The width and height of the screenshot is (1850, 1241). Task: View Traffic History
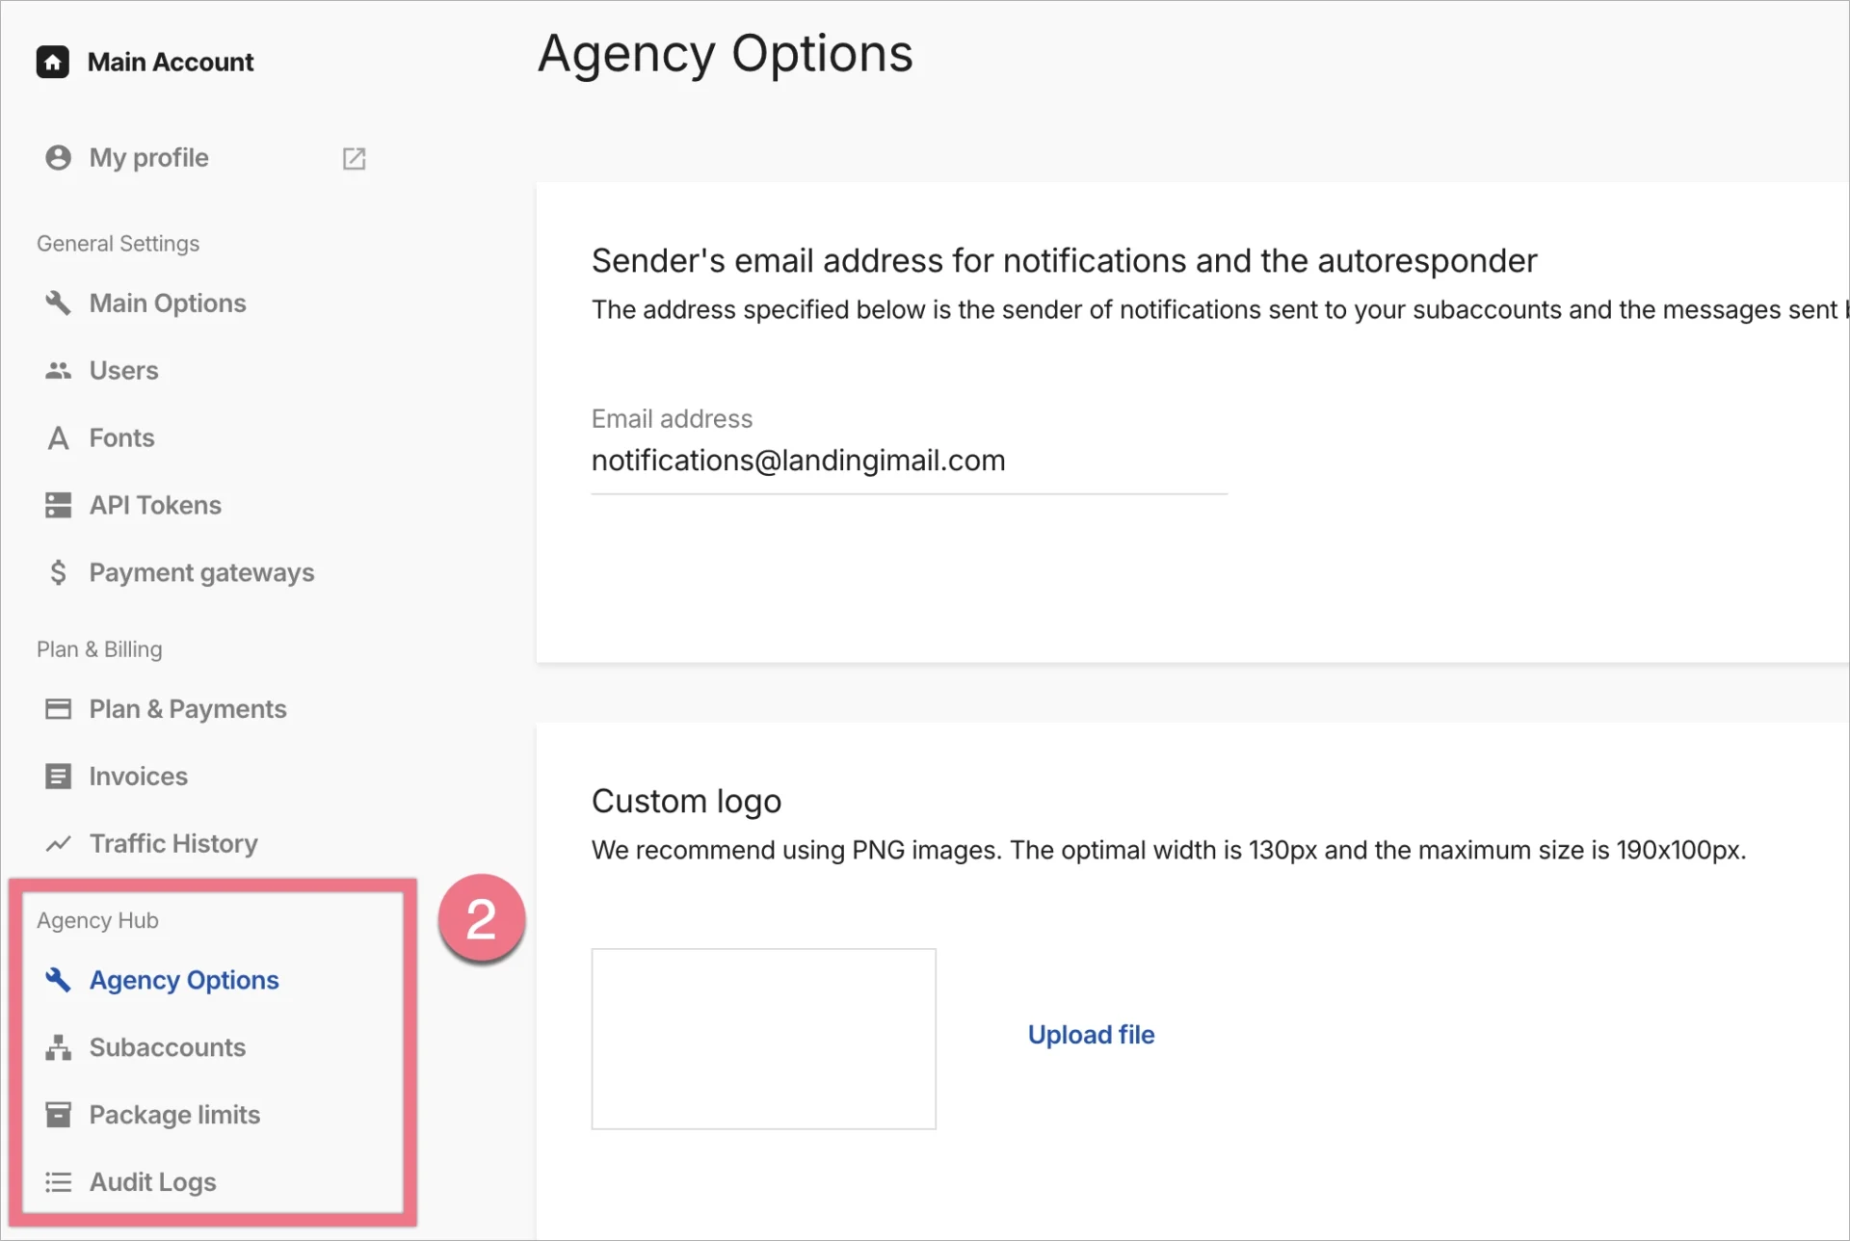click(x=173, y=844)
